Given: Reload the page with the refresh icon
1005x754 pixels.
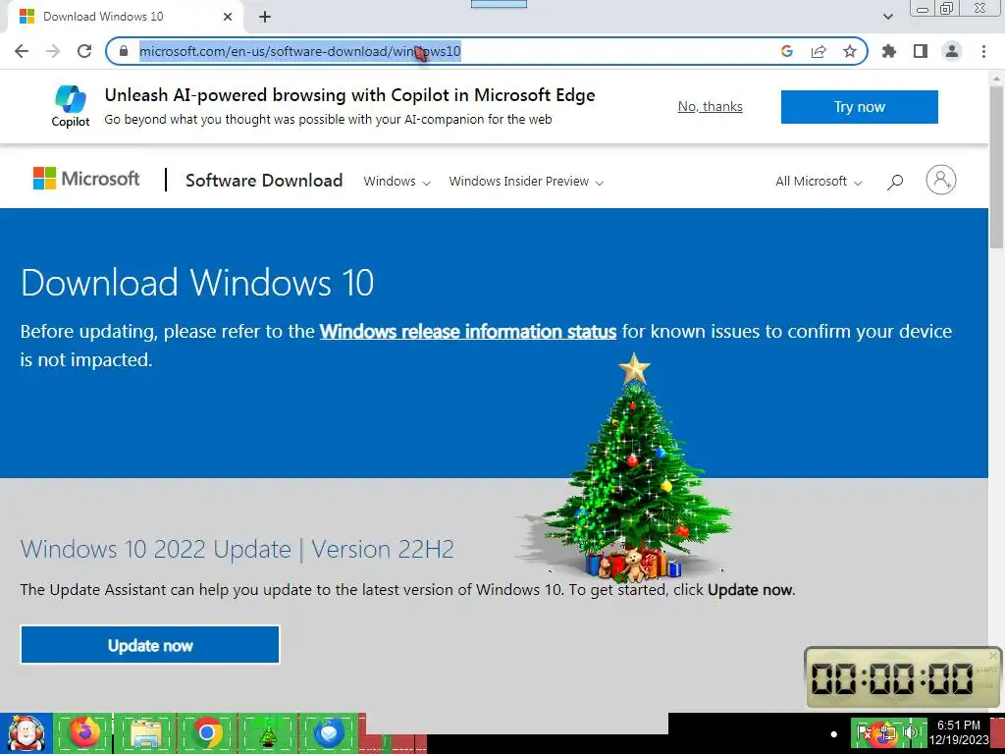Looking at the screenshot, I should pos(84,51).
